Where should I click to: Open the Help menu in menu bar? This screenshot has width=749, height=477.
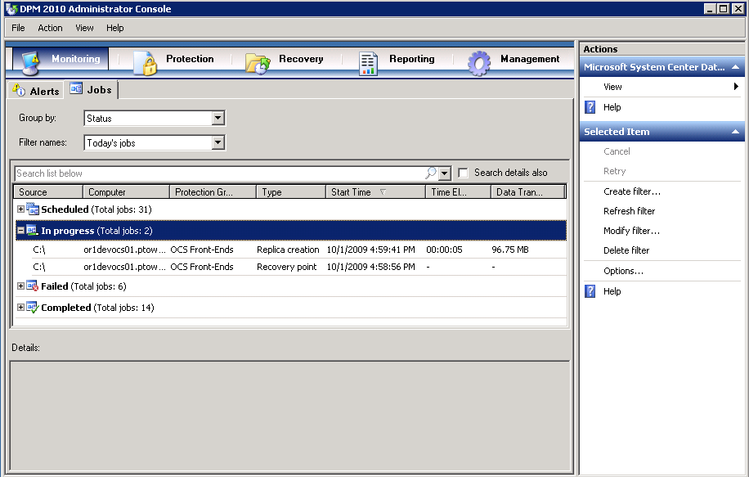[115, 28]
